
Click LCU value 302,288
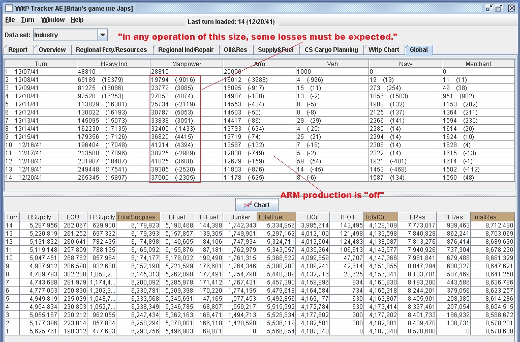coord(73,274)
